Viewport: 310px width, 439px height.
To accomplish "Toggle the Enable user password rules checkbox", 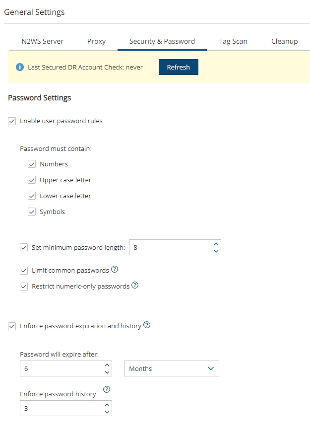I will pyautogui.click(x=12, y=121).
